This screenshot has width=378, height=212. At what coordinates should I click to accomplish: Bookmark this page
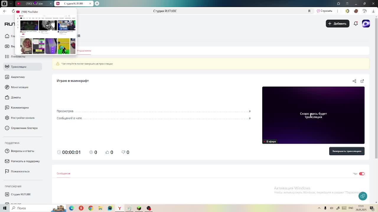click(x=309, y=11)
